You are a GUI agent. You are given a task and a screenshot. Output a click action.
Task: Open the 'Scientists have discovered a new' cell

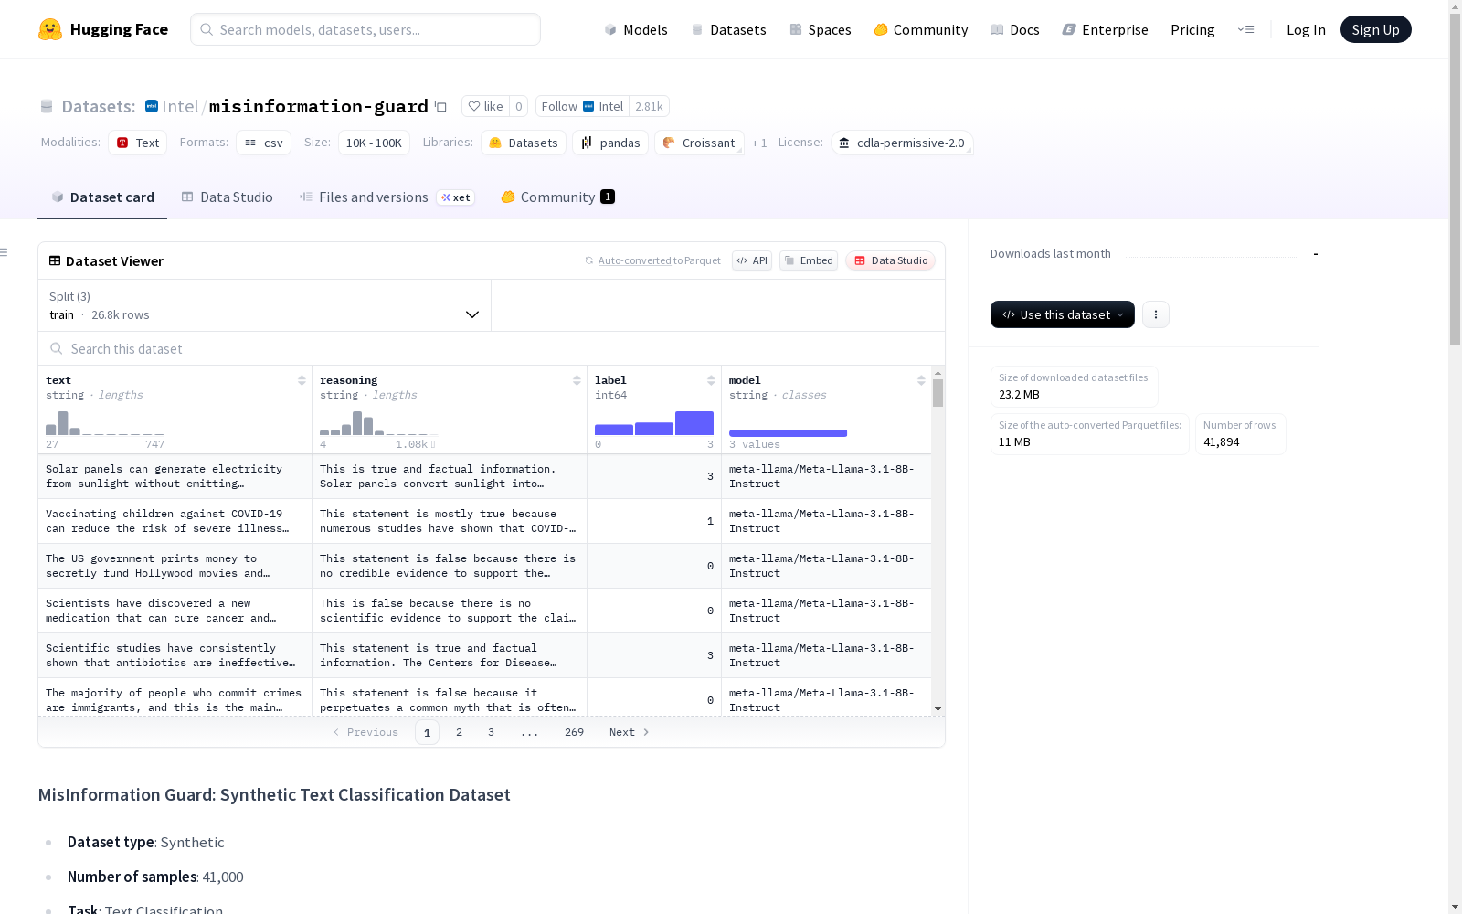[175, 611]
